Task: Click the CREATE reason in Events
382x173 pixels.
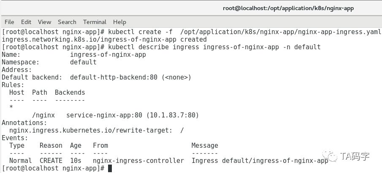Action: point(51,161)
